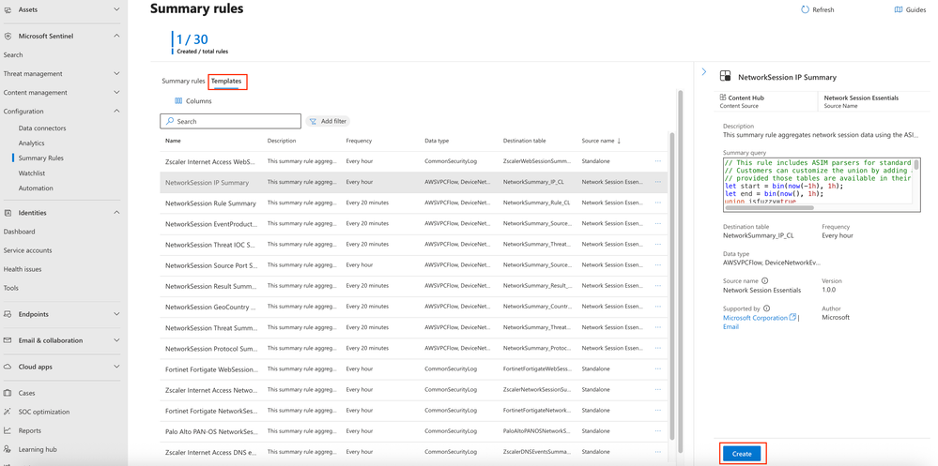Viewport: 938px width, 466px height.
Task: Click info icon next to Source name
Action: pos(764,280)
